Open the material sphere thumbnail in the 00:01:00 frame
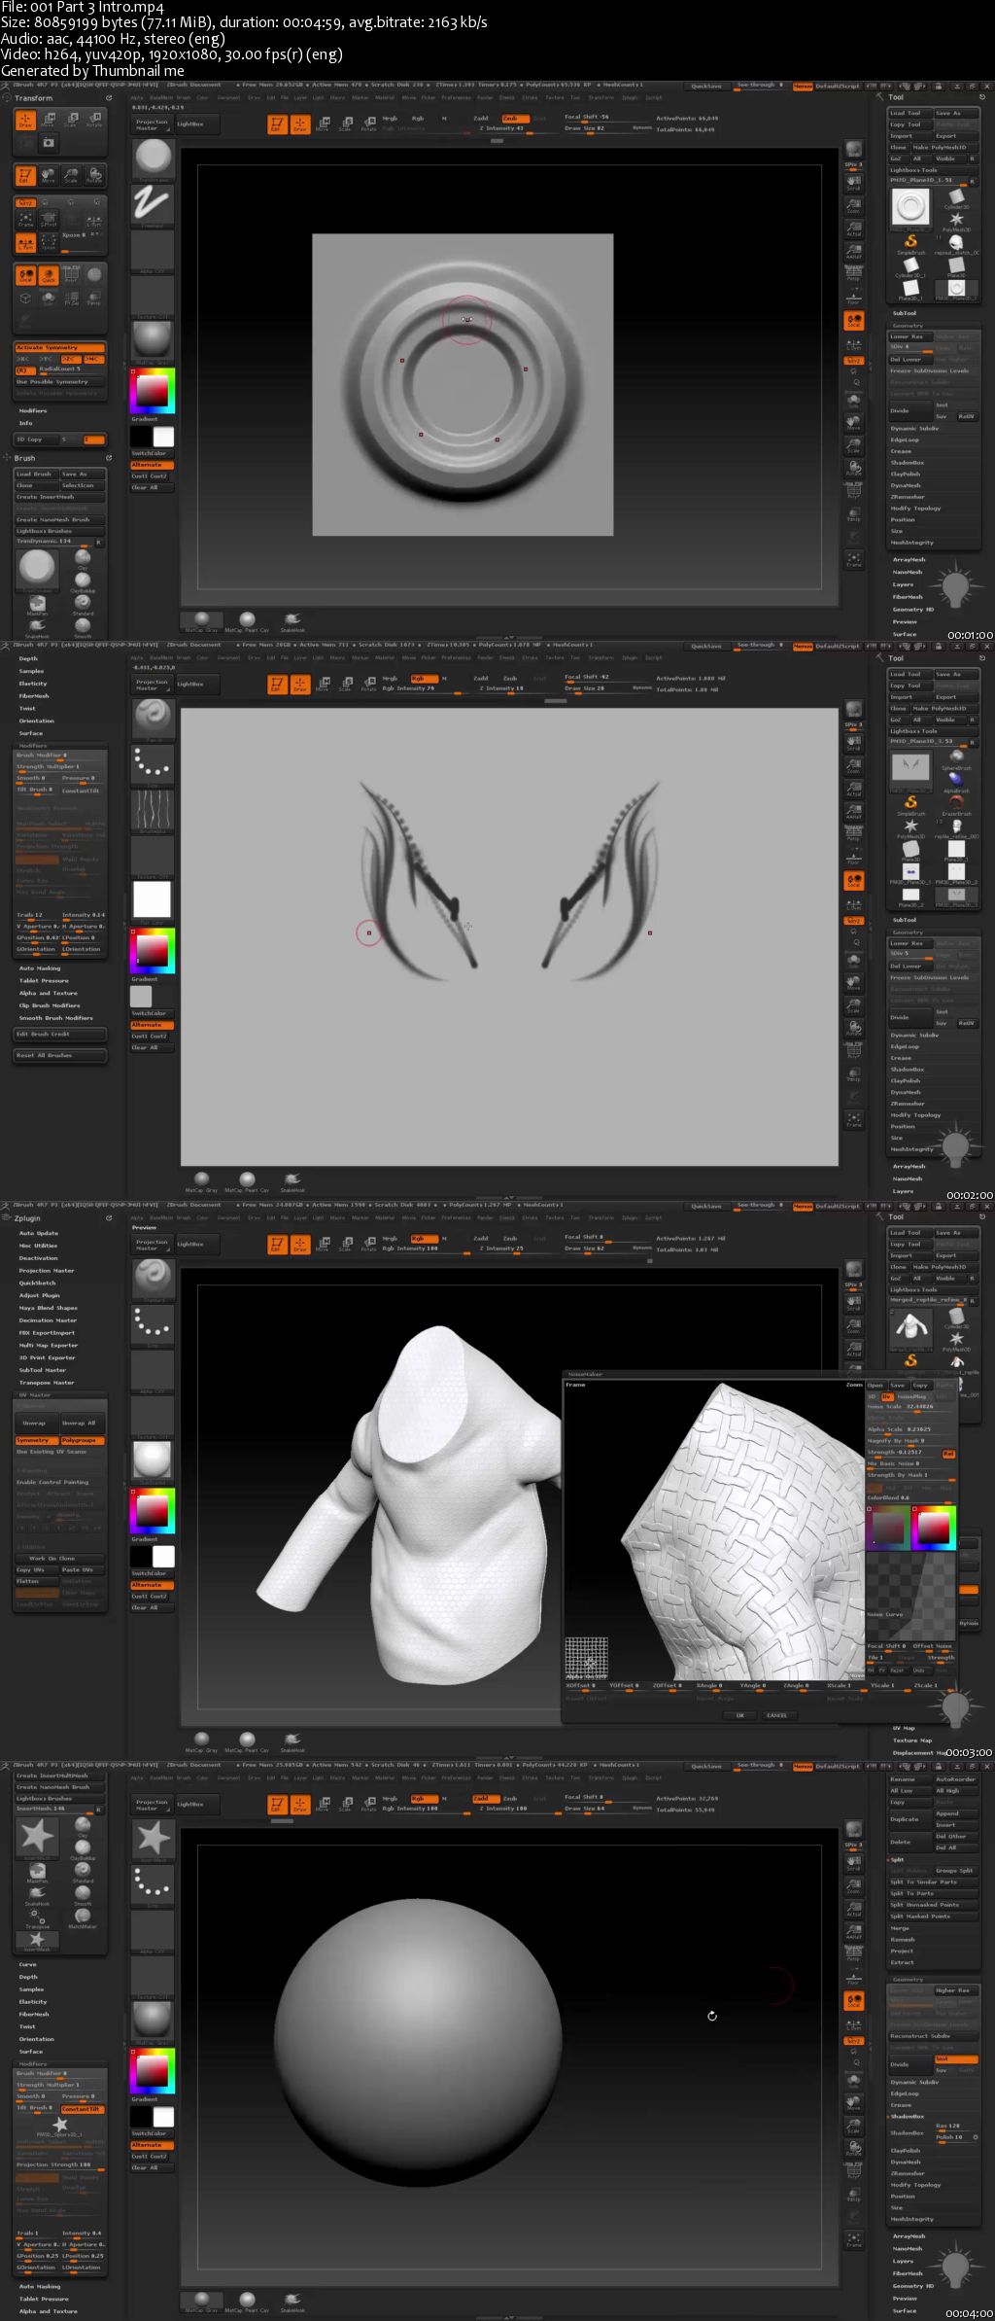The image size is (995, 2321). click(153, 340)
